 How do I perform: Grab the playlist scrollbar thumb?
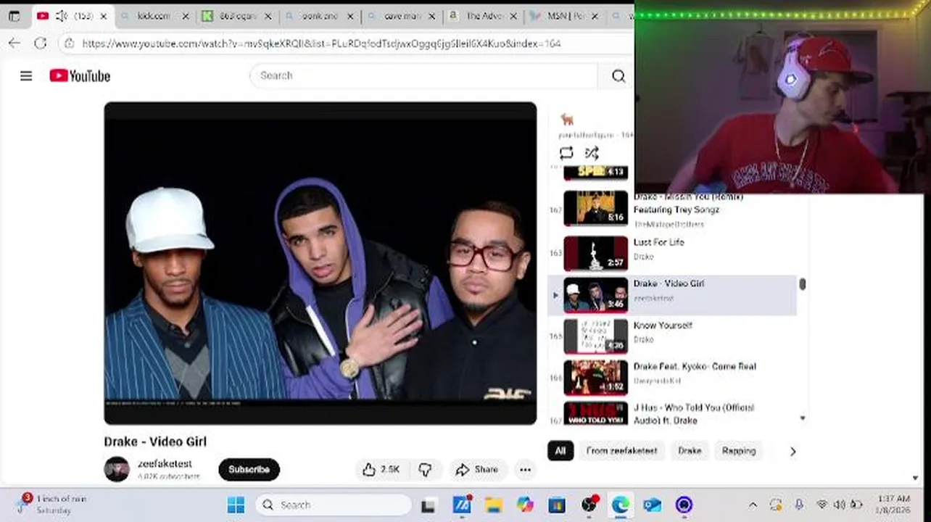(x=803, y=284)
